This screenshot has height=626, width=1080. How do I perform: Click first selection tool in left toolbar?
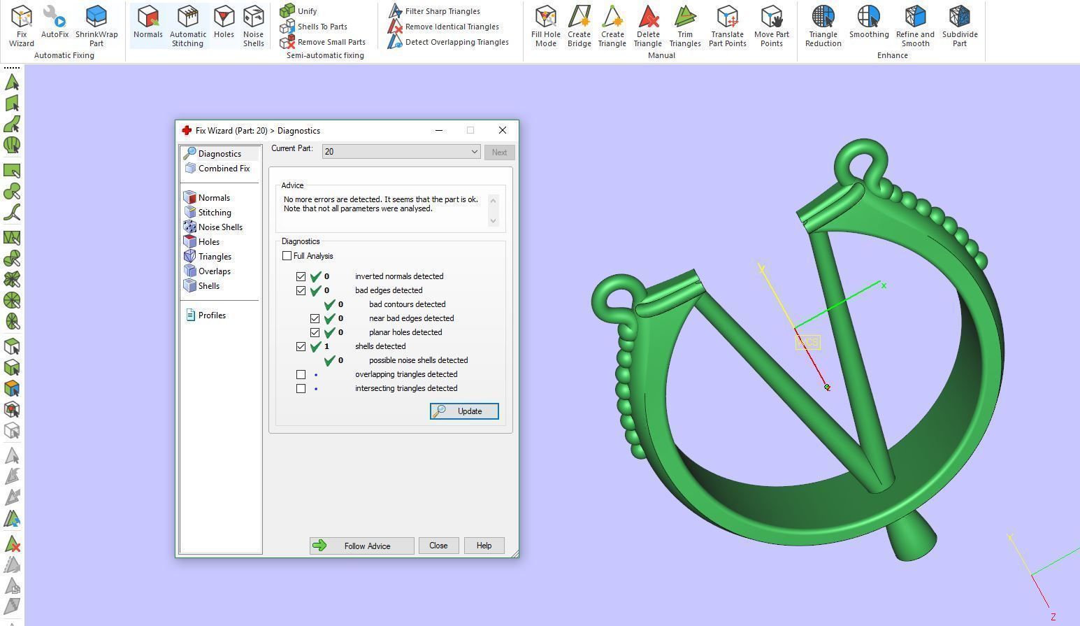pos(12,83)
